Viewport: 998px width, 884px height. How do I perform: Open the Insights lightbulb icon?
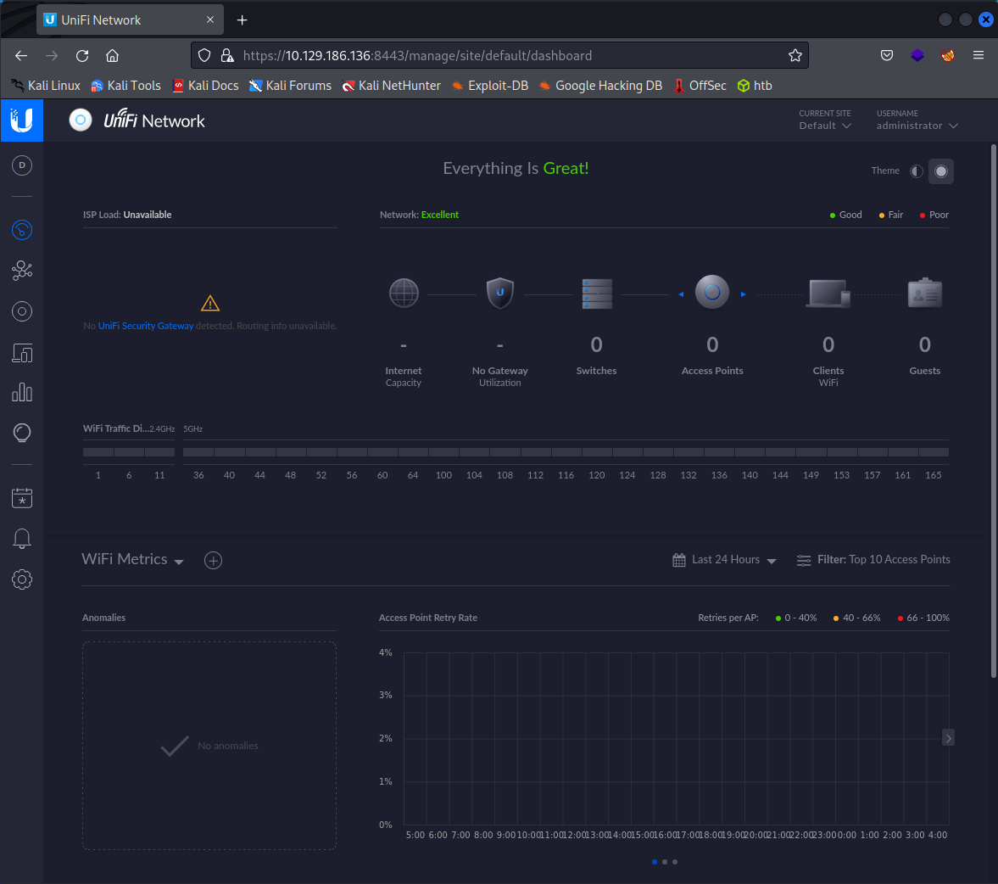(22, 433)
